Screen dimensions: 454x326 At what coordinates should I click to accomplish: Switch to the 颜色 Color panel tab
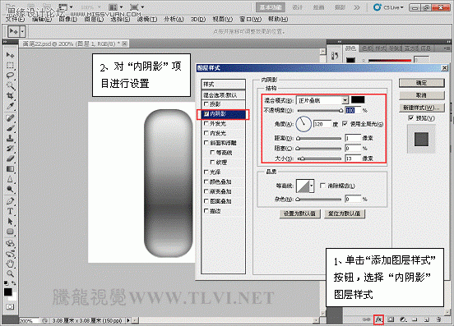pyautogui.click(x=351, y=48)
